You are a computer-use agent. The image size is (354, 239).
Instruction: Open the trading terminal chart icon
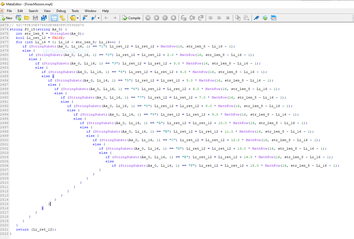[x=273, y=18]
